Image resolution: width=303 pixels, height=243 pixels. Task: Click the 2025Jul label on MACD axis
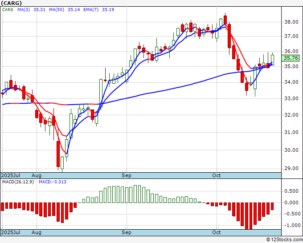[11, 232]
